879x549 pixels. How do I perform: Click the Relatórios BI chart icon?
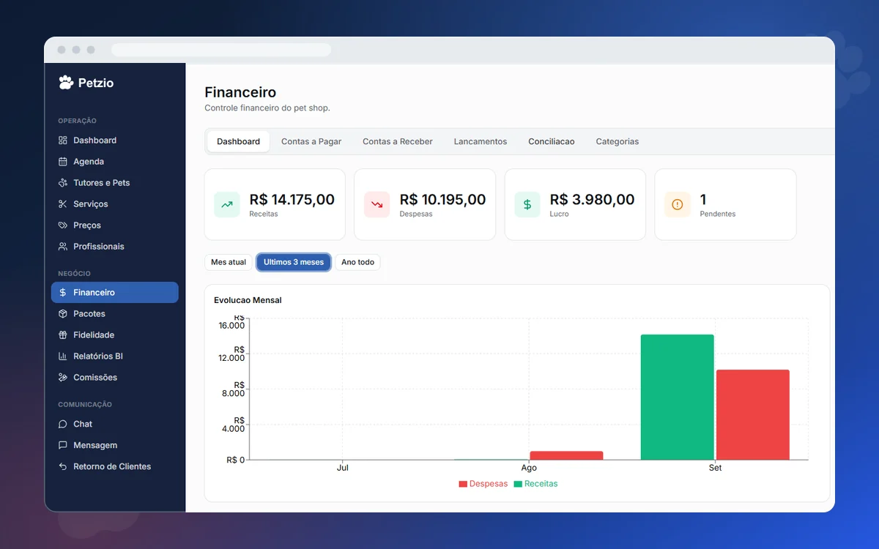coord(63,356)
